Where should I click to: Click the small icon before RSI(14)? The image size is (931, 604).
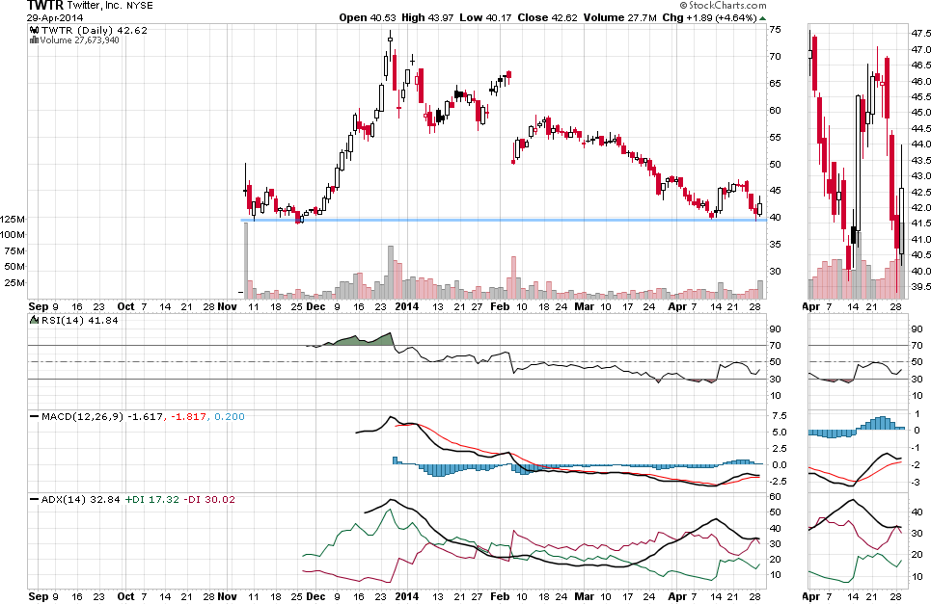click(x=35, y=320)
